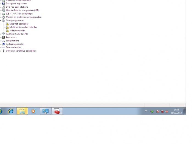Click the Safely Remove Hardware tray icon
The width and height of the screenshot is (192, 144).
click(x=152, y=111)
